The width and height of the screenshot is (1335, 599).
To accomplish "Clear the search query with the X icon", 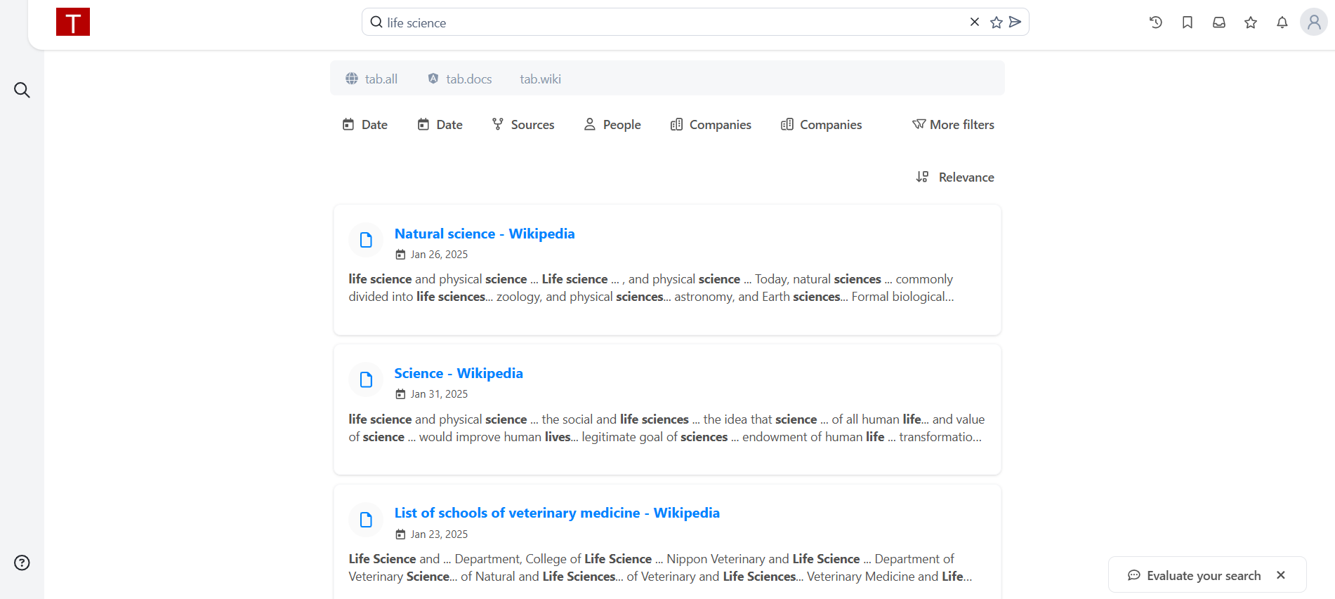I will click(975, 22).
